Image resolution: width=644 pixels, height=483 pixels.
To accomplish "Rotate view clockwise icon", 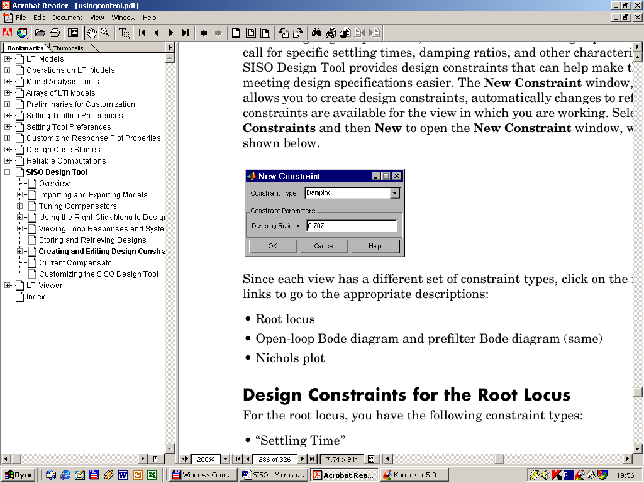I will point(297,33).
